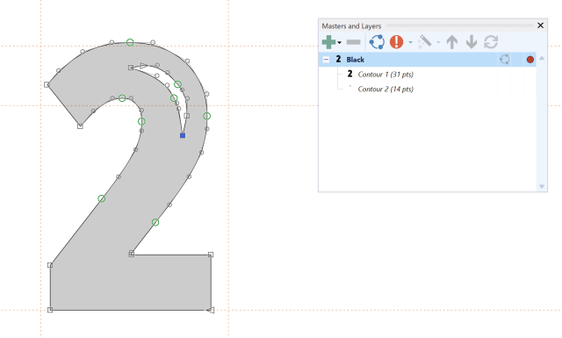Click the master compatibility icon in Black row
Image resolution: width=562 pixels, height=338 pixels.
(x=505, y=60)
